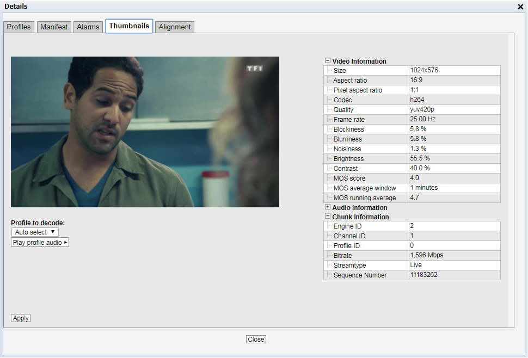Click the Play profile audio button
Viewport: 528px width, 358px height.
(40, 243)
